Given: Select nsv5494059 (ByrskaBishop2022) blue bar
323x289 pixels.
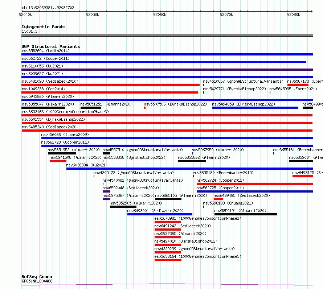Looking at the screenshot, I should tap(255, 108).
